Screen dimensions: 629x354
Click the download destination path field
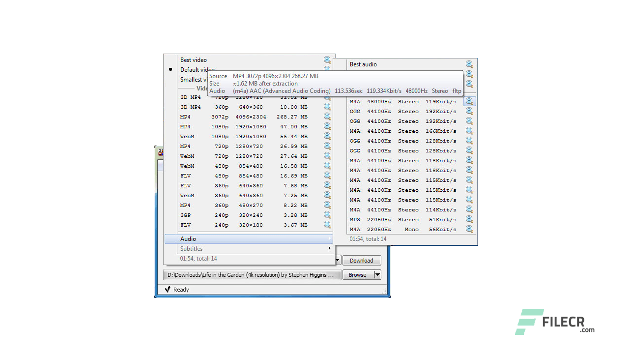pyautogui.click(x=251, y=274)
